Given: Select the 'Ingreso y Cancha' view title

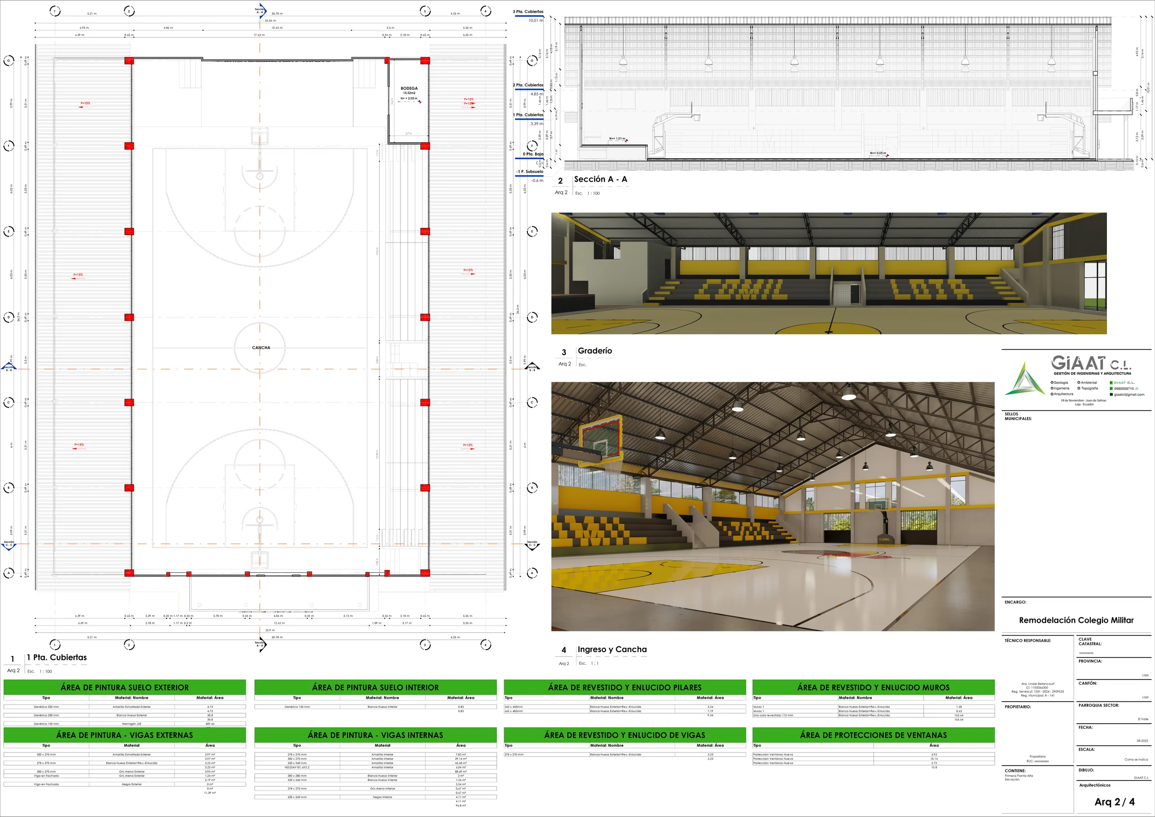Looking at the screenshot, I should pos(612,650).
